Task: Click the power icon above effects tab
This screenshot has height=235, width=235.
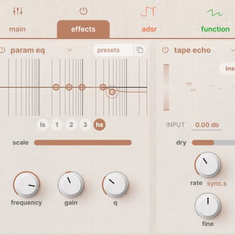Action: point(84,11)
